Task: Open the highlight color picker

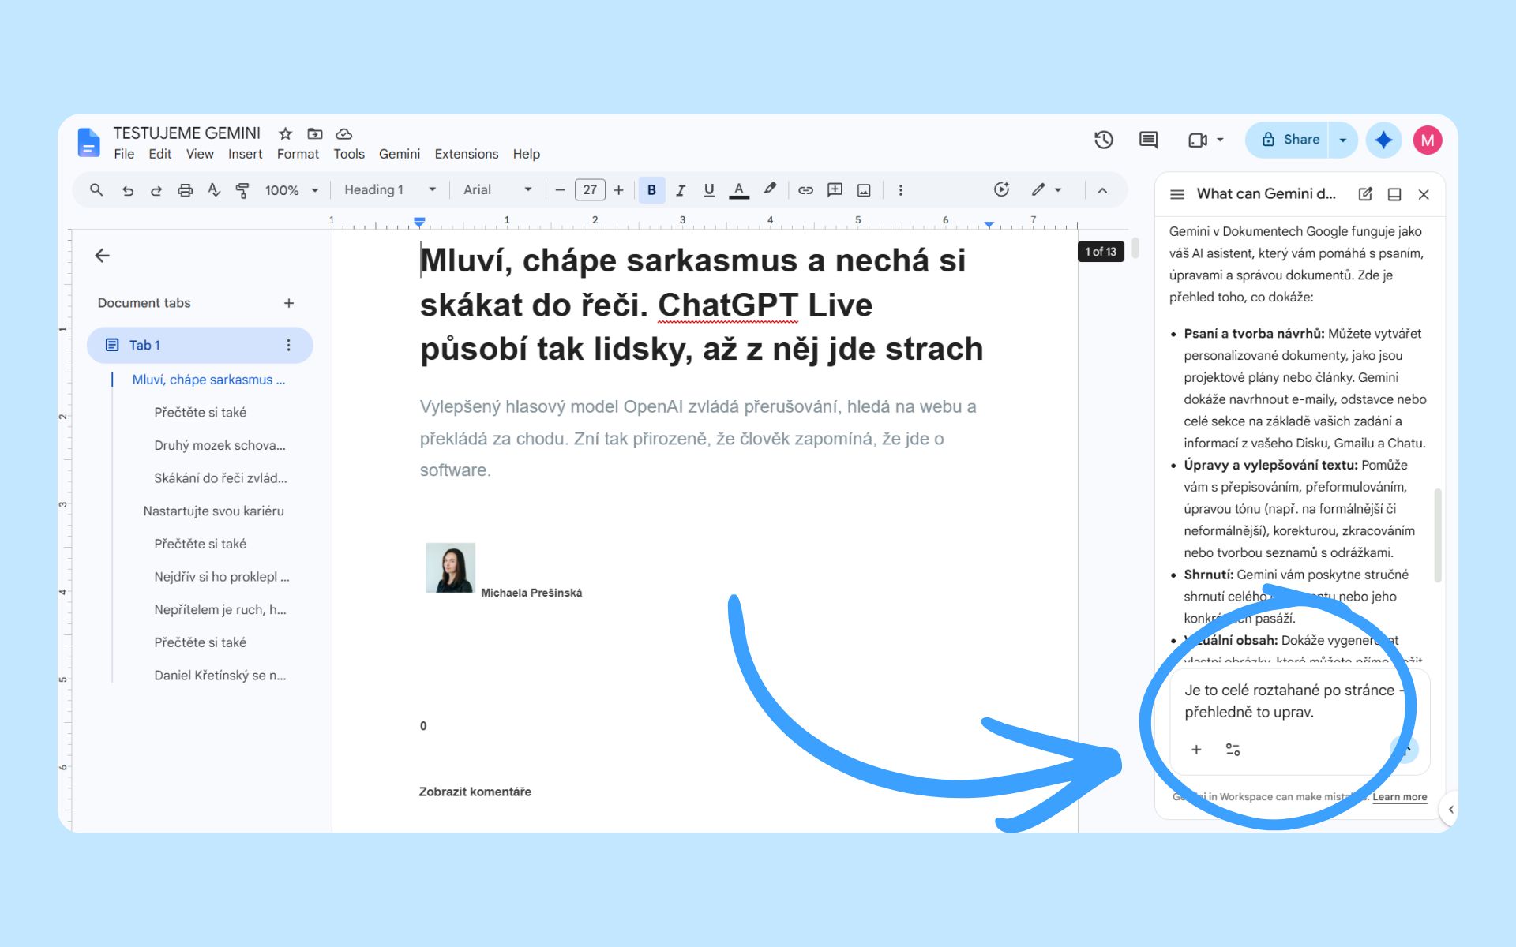Action: [x=770, y=189]
